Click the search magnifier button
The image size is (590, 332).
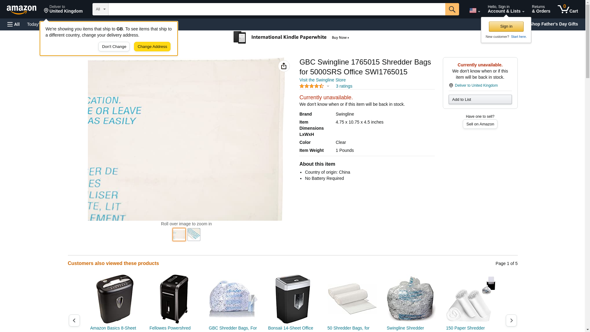point(452,9)
